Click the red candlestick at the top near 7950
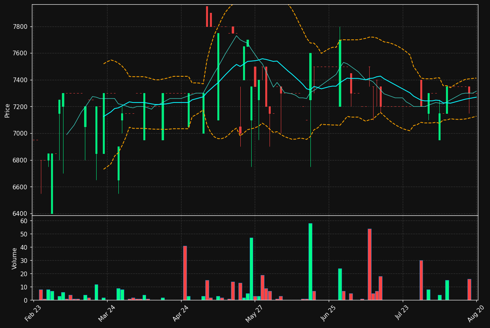This screenshot has height=328, width=490. coord(207,16)
